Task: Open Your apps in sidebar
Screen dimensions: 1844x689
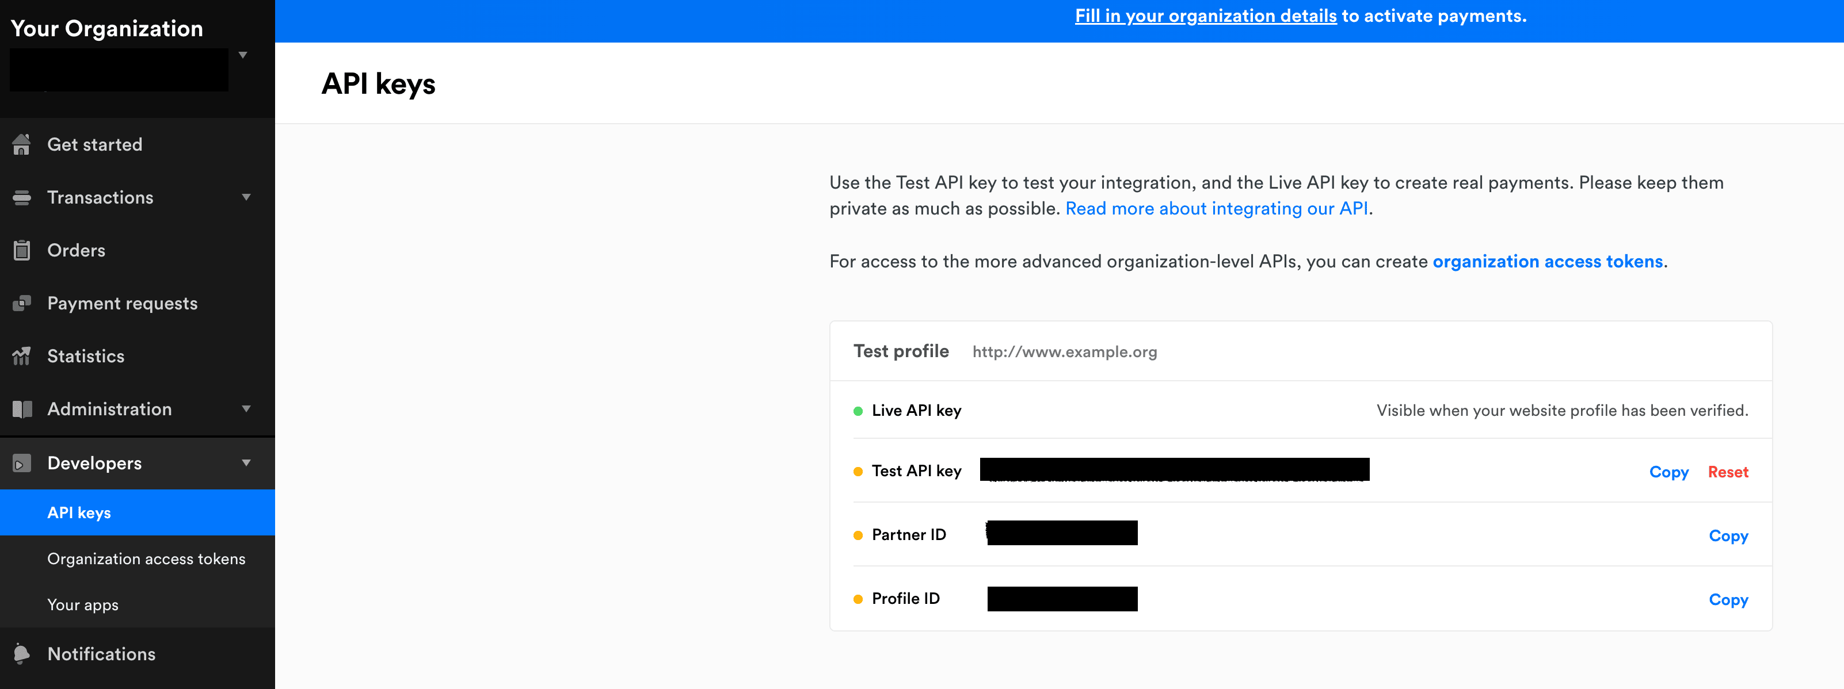Action: point(83,605)
